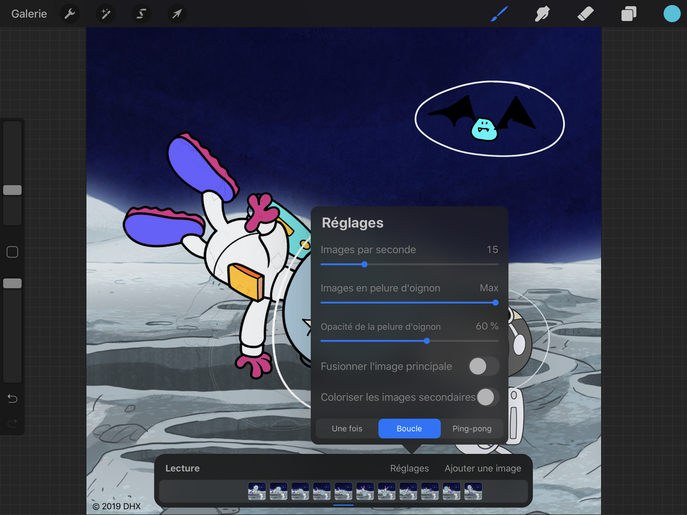Select the underlined current frame thumbnail
687x515 pixels.
click(343, 492)
